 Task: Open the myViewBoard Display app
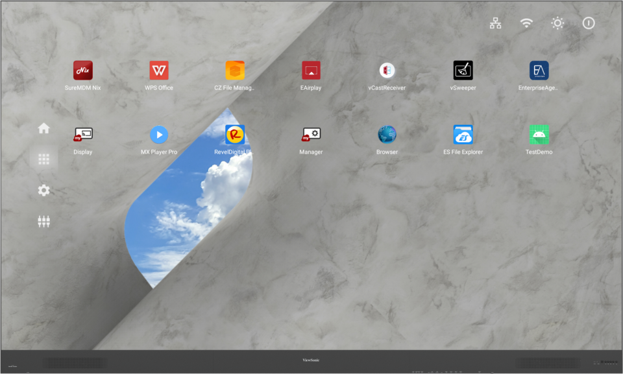[x=83, y=135]
